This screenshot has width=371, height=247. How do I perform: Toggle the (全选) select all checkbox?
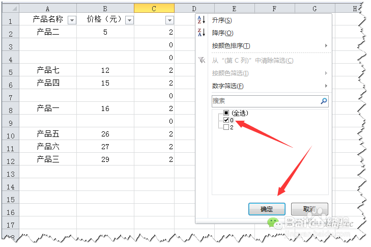226,113
